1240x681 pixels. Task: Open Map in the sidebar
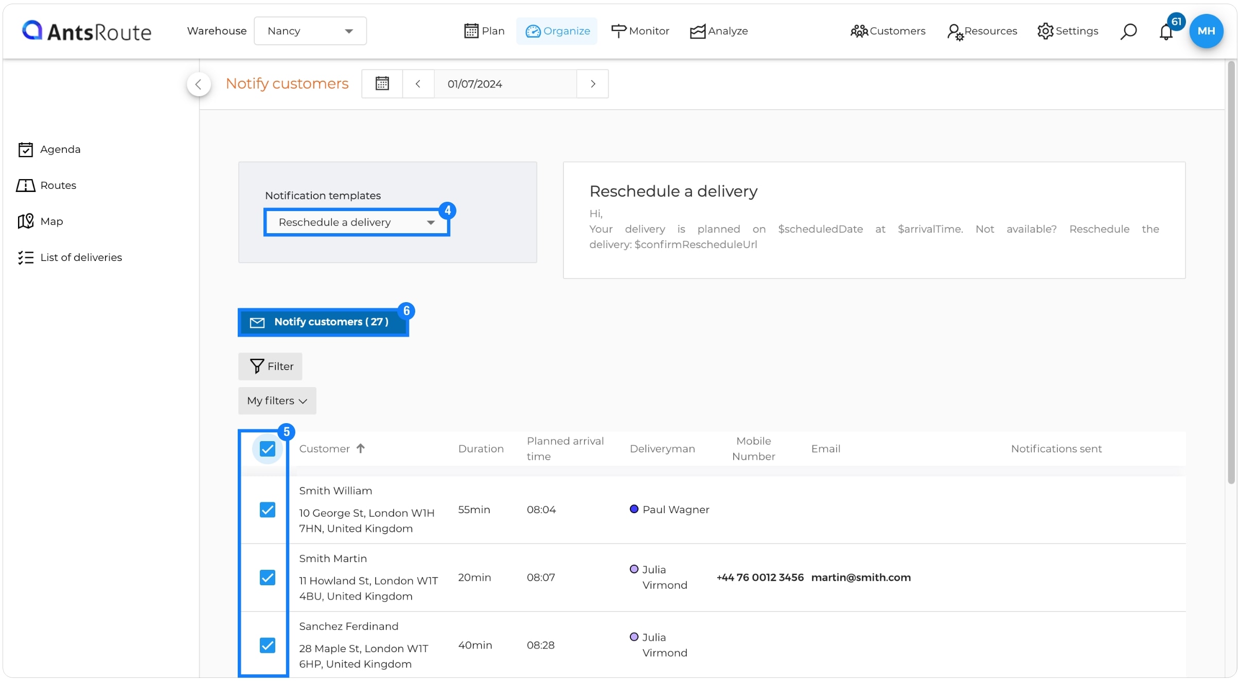[x=40, y=221]
